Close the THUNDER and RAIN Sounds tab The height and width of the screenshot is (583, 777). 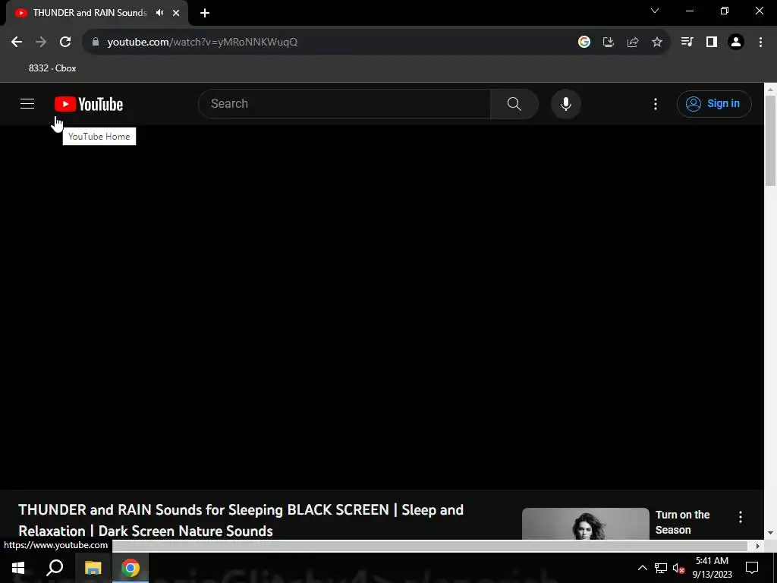coord(176,13)
